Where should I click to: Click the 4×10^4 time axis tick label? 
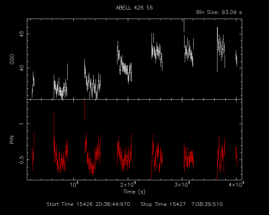pos(236,184)
